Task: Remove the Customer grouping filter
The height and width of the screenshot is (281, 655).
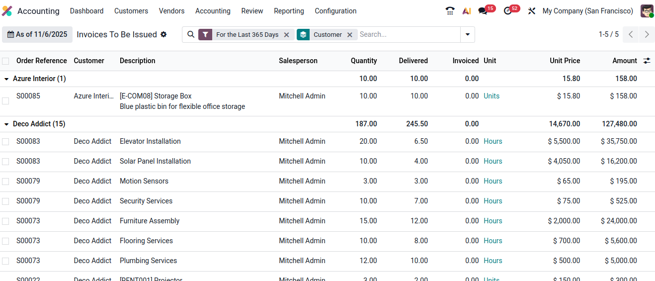Action: pyautogui.click(x=350, y=35)
